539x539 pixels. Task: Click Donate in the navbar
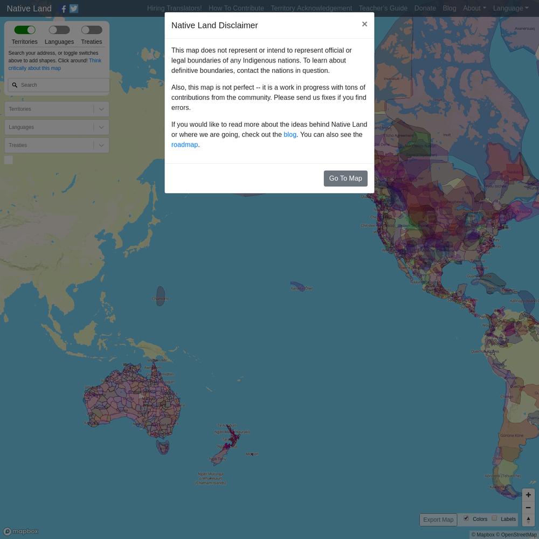click(425, 8)
